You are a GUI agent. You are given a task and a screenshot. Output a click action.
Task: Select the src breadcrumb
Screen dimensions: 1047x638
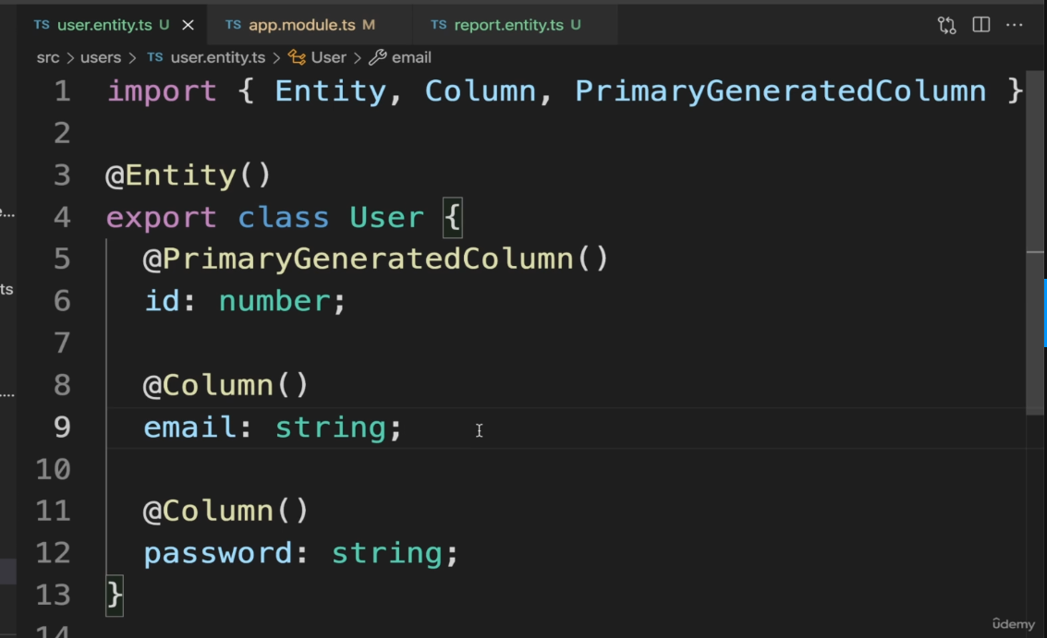pos(48,57)
